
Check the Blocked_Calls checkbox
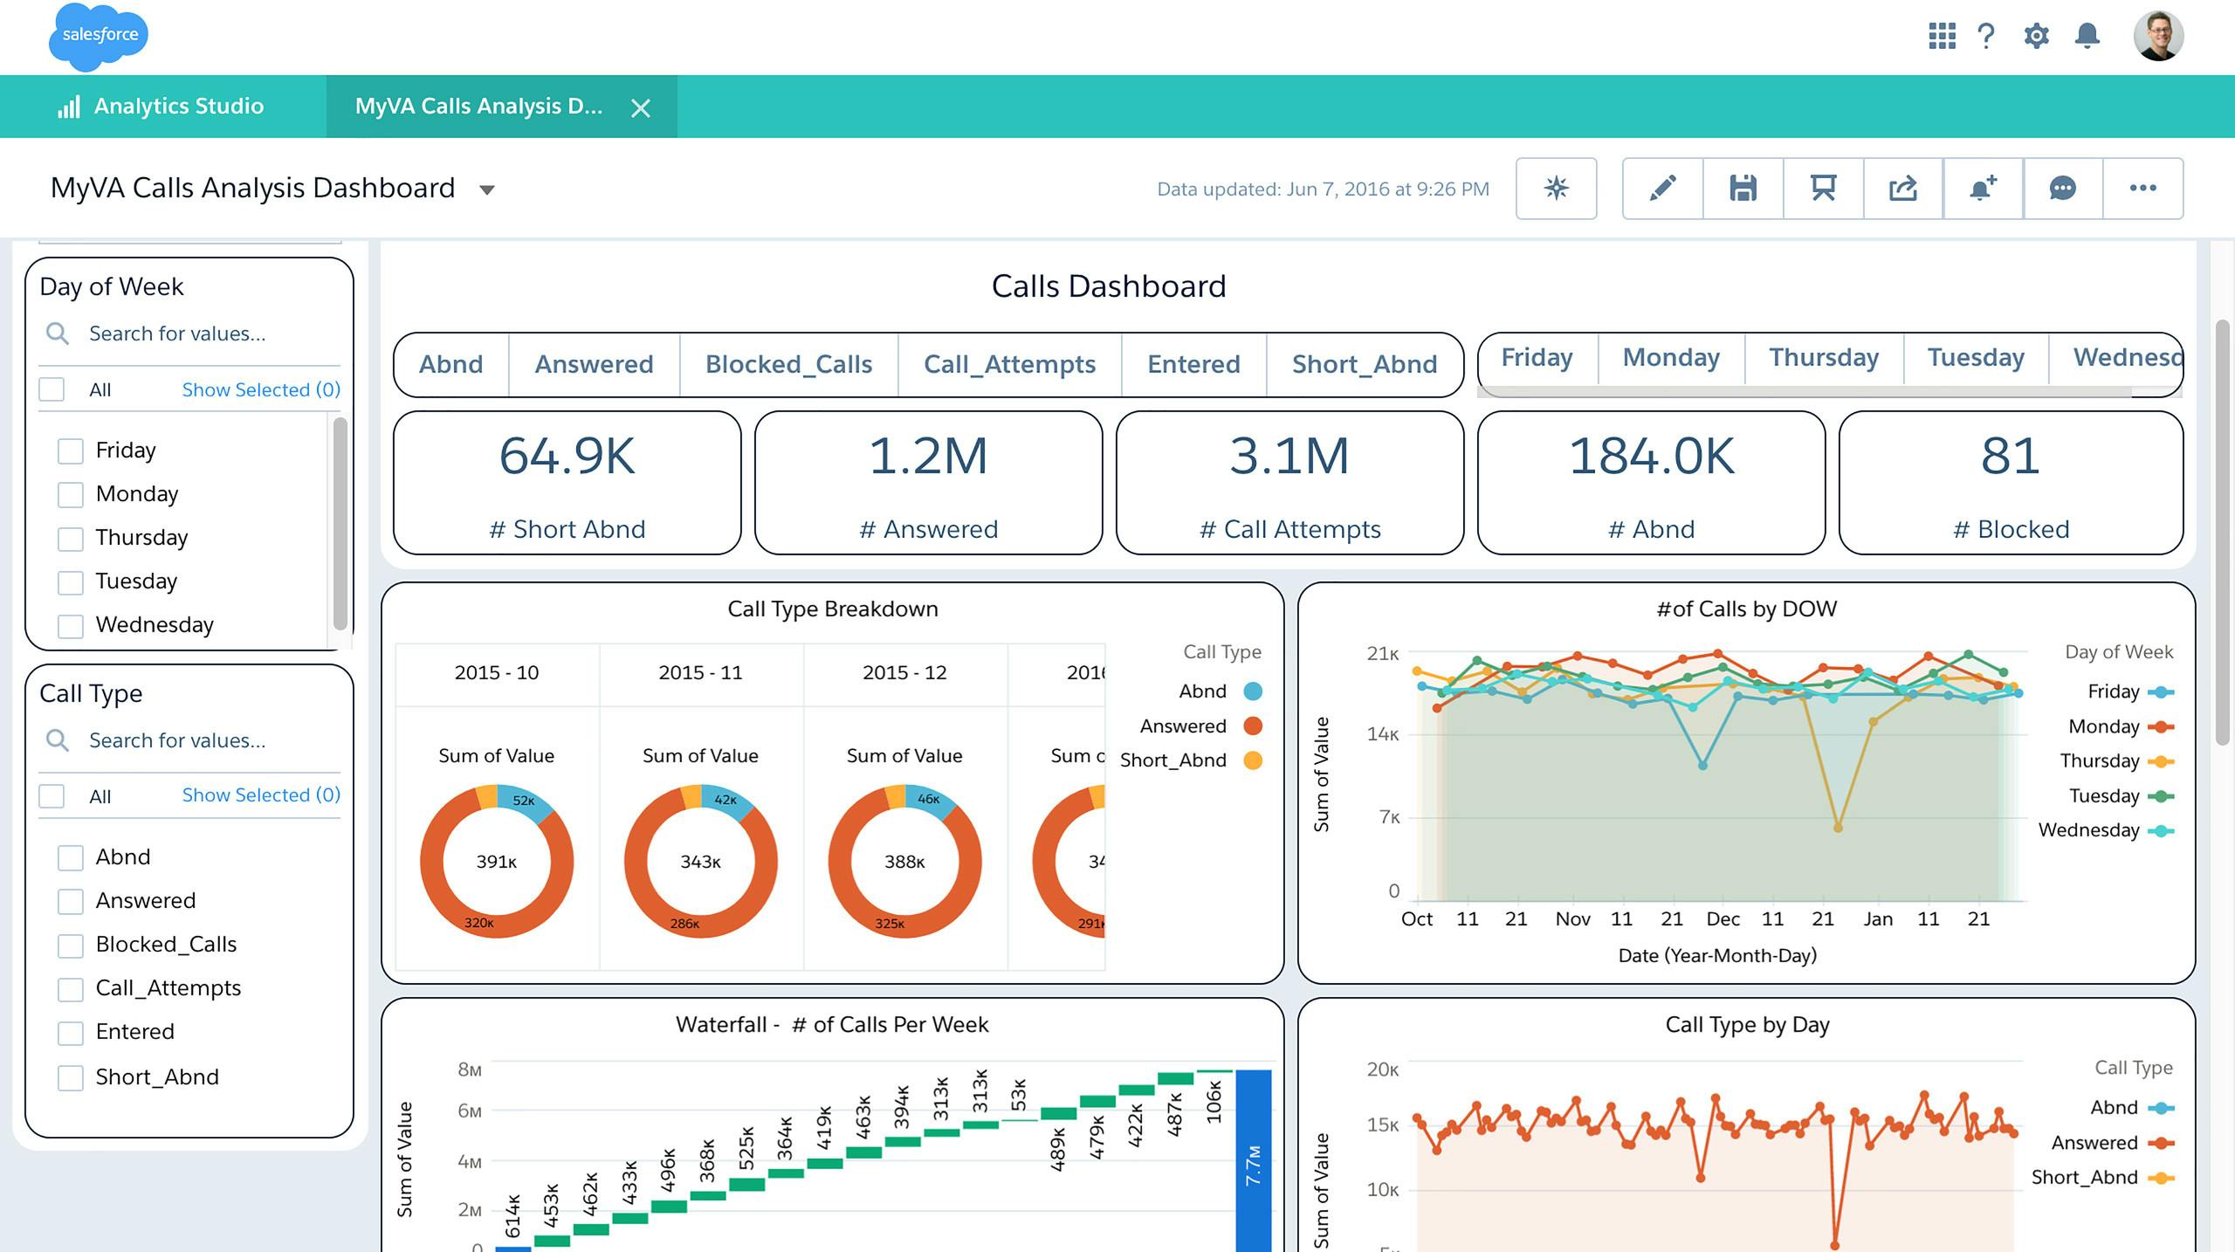[x=71, y=945]
